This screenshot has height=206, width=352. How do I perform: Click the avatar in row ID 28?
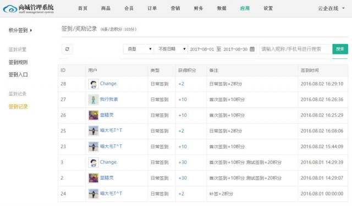[94, 84]
